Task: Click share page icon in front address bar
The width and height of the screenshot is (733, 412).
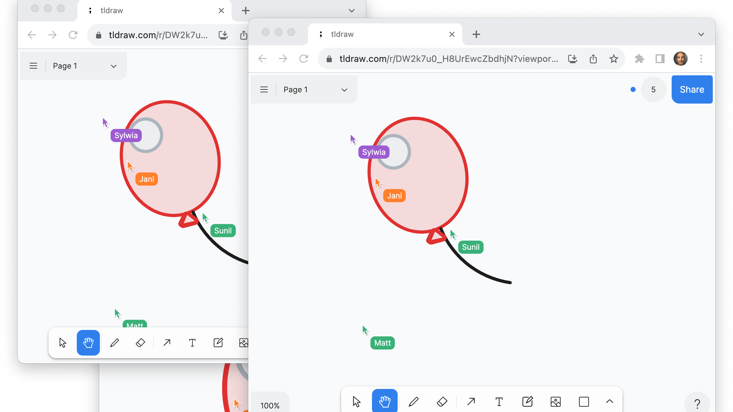Action: (x=593, y=59)
